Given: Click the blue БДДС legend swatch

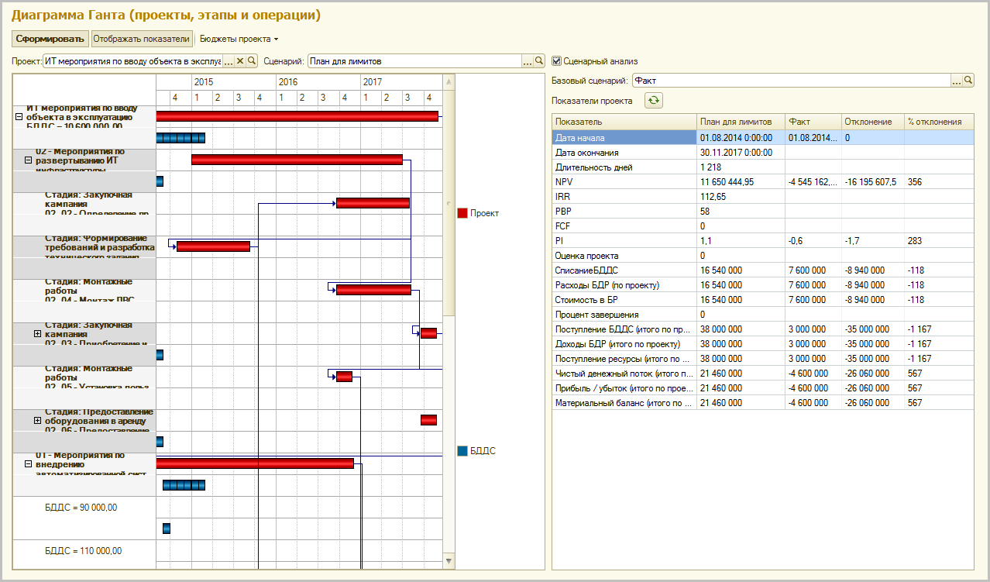Looking at the screenshot, I should click(x=462, y=450).
